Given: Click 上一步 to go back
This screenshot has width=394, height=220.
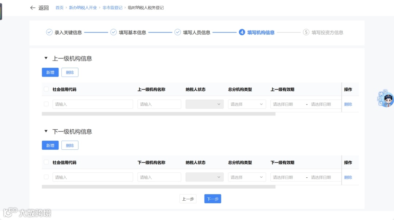Looking at the screenshot, I should click(x=188, y=199).
